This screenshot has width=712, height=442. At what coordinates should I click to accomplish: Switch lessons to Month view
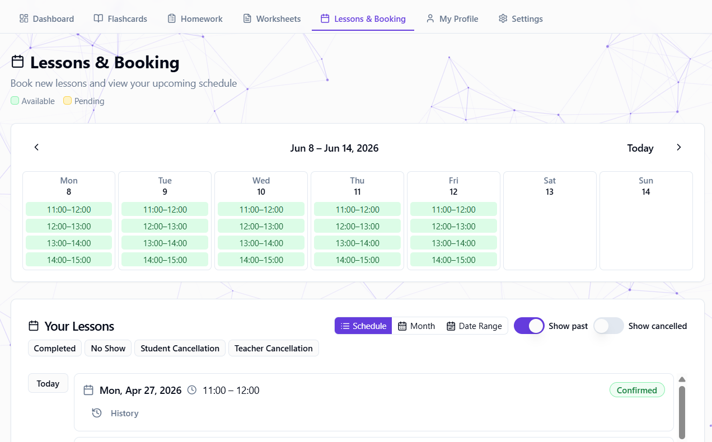point(416,326)
